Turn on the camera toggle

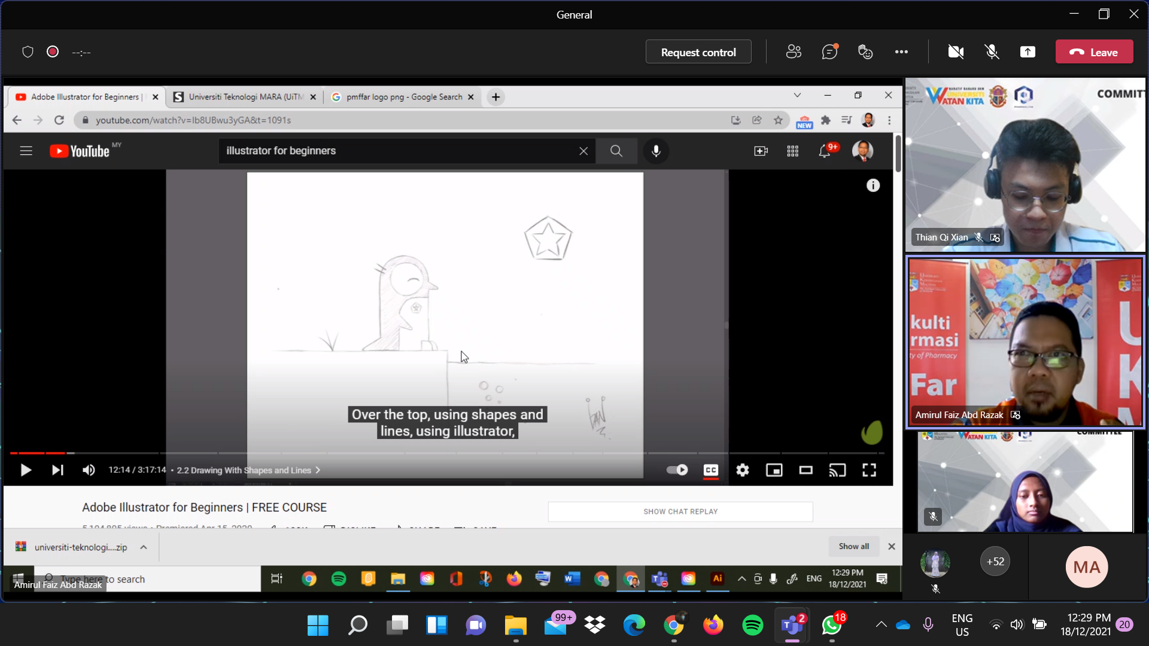(956, 52)
